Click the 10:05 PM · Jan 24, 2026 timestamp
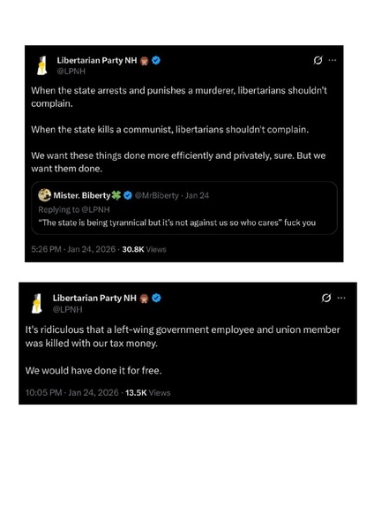The image size is (374, 530). click(72, 392)
